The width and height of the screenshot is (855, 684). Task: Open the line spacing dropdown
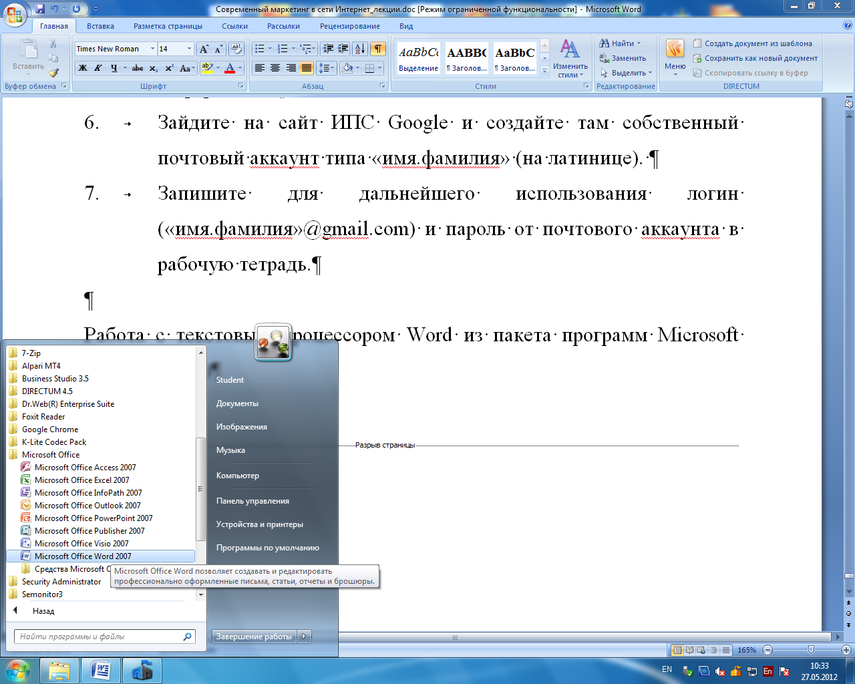[326, 68]
